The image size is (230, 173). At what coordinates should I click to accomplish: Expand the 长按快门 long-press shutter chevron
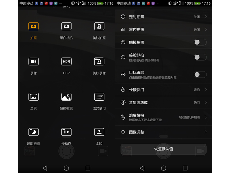click(x=206, y=90)
